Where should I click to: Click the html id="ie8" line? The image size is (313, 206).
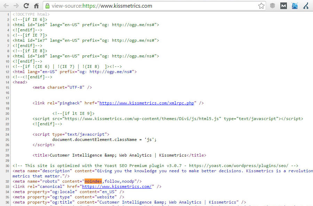(x=86, y=56)
